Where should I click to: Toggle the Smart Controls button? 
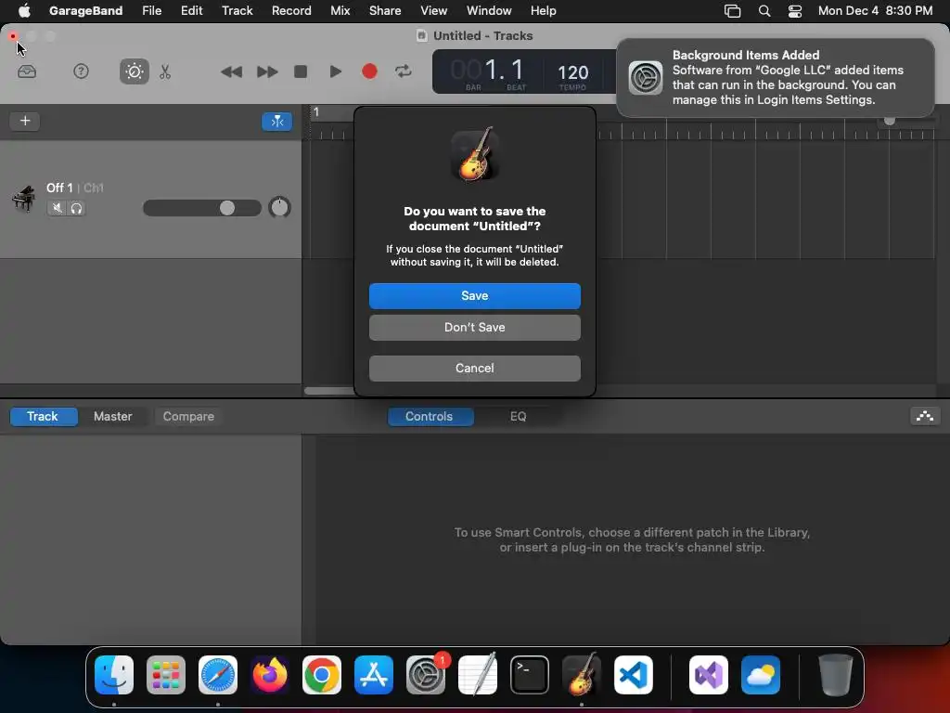(x=135, y=71)
